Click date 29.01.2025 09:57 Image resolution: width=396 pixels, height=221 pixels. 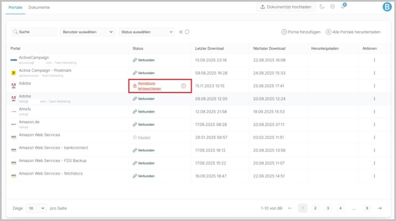[x=211, y=137]
